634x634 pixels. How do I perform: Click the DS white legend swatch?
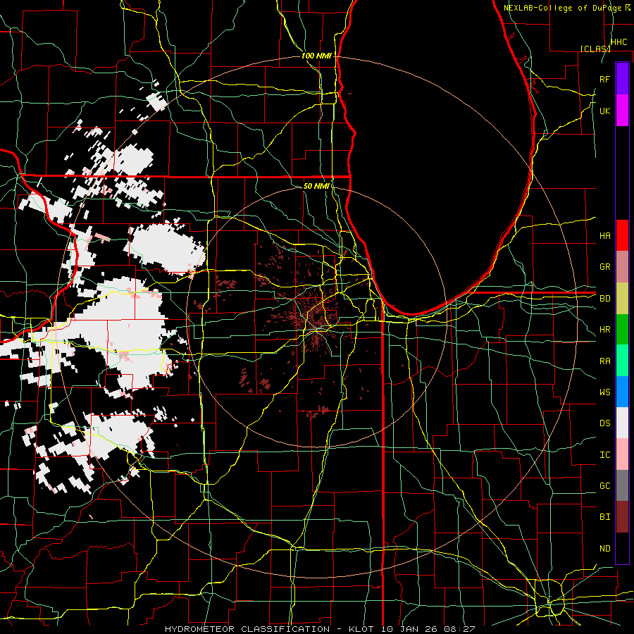pyautogui.click(x=622, y=423)
